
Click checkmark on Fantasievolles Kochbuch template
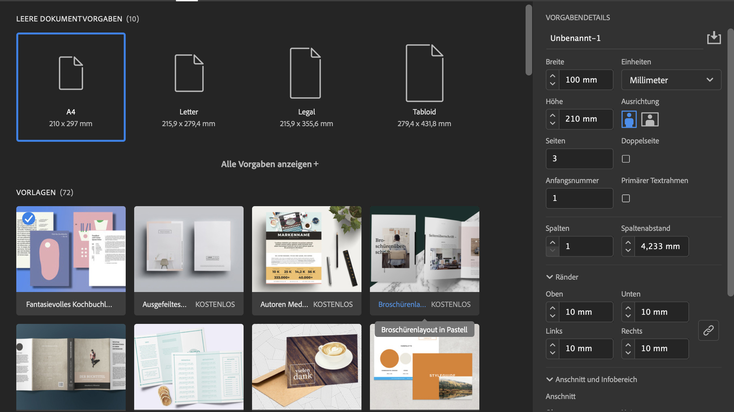click(x=29, y=219)
